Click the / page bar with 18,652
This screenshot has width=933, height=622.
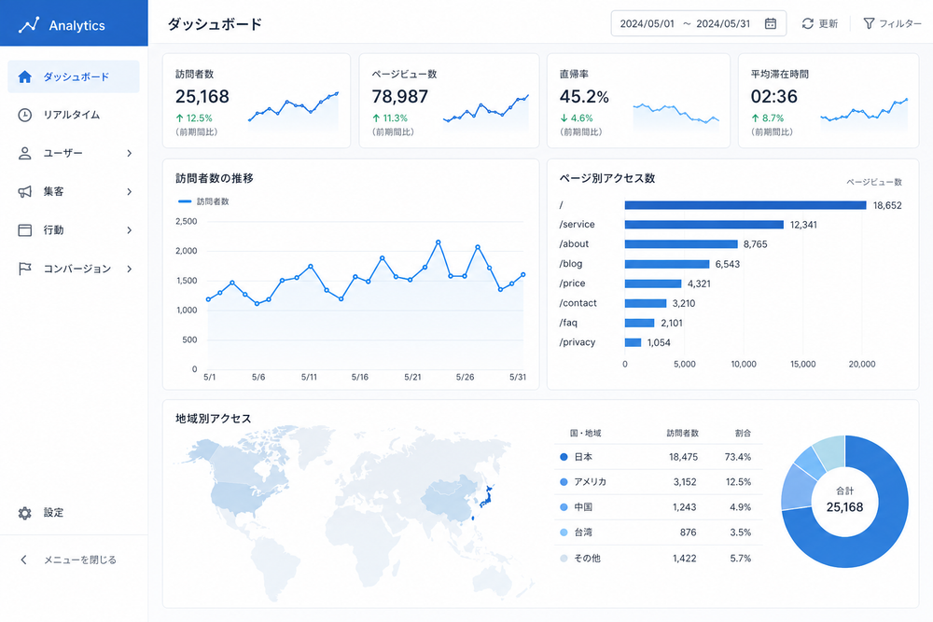click(x=745, y=205)
